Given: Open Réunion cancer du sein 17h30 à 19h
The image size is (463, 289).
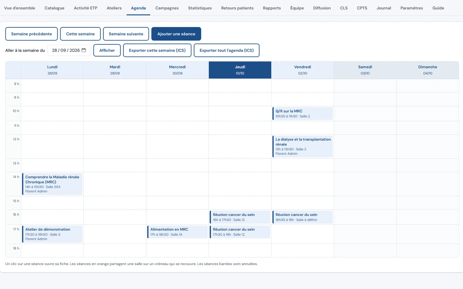Looking at the screenshot, I should click(240, 232).
